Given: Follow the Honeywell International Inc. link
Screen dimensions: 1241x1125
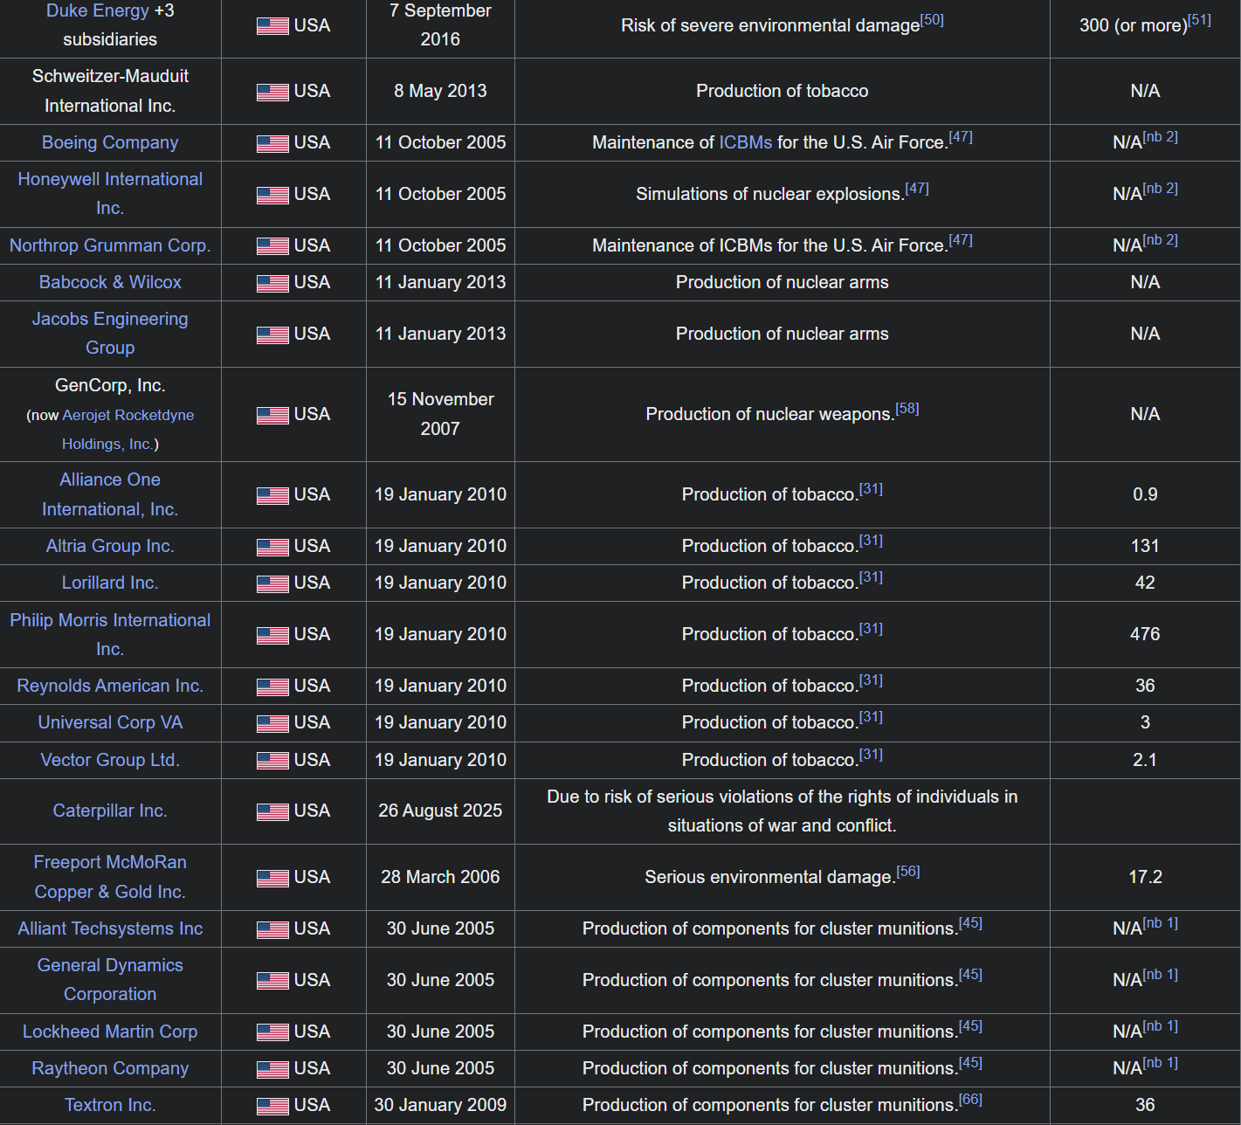Looking at the screenshot, I should click(110, 193).
